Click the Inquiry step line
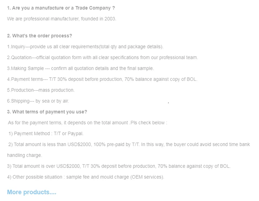The width and height of the screenshot is (259, 201). 85,47
